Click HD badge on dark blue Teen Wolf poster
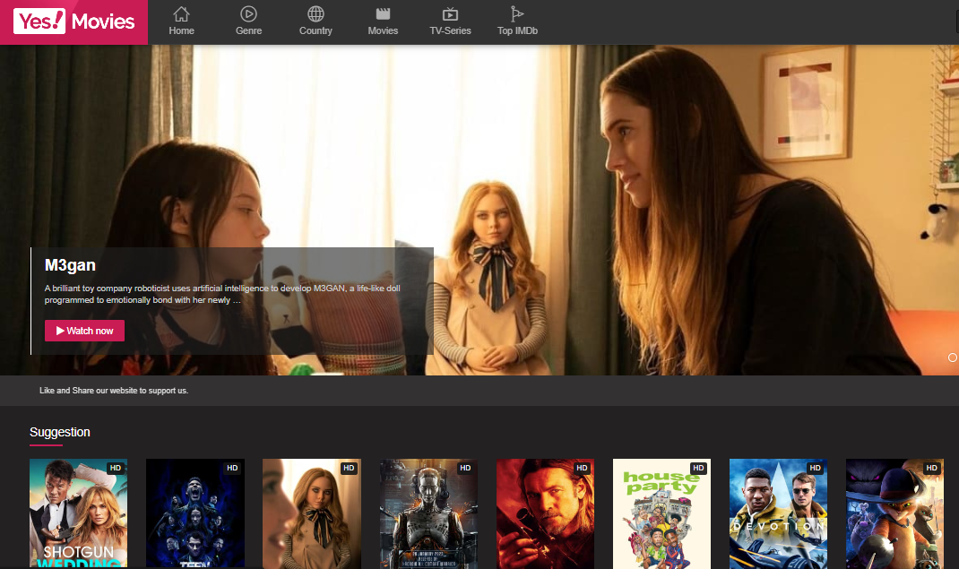The height and width of the screenshot is (569, 959). pos(232,468)
